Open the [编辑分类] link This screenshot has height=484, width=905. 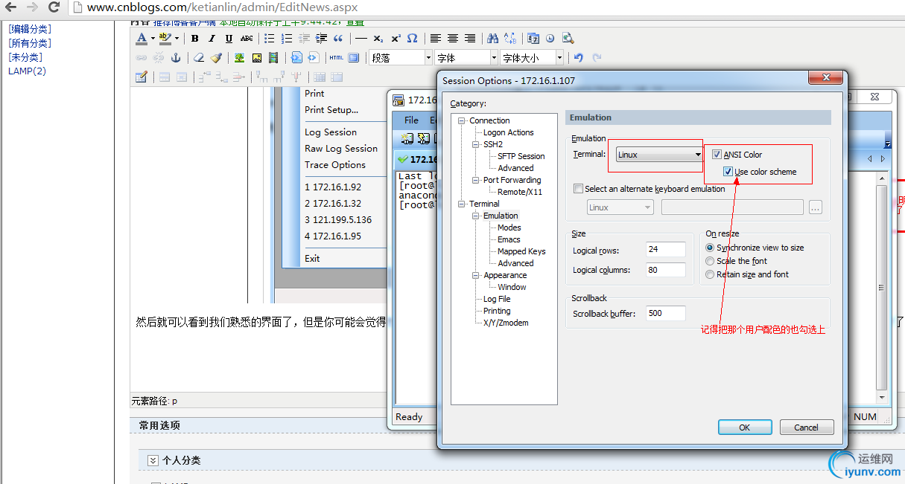pos(30,29)
